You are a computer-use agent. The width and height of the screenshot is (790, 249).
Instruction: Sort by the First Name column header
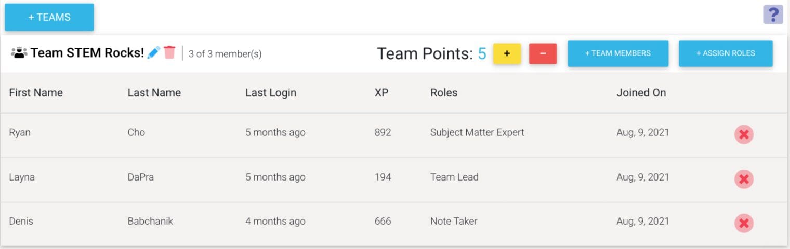point(36,93)
